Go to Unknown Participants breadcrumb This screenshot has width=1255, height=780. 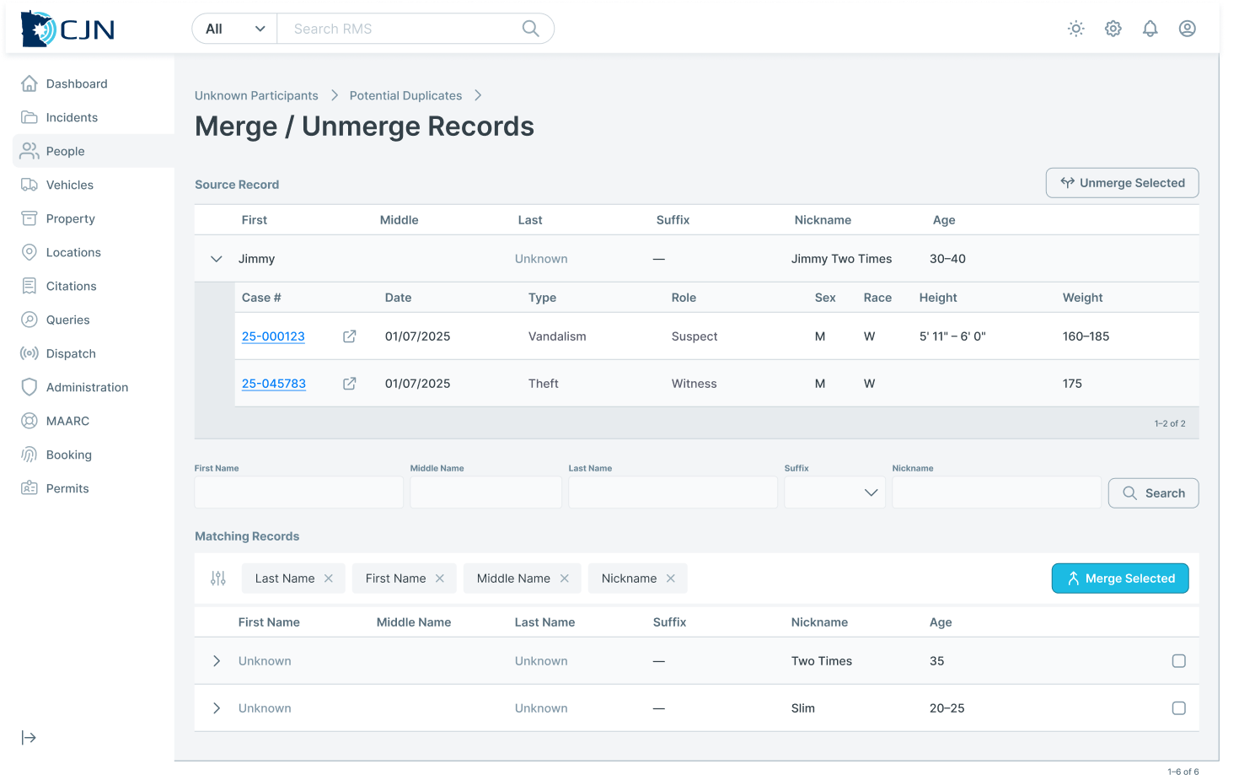256,95
